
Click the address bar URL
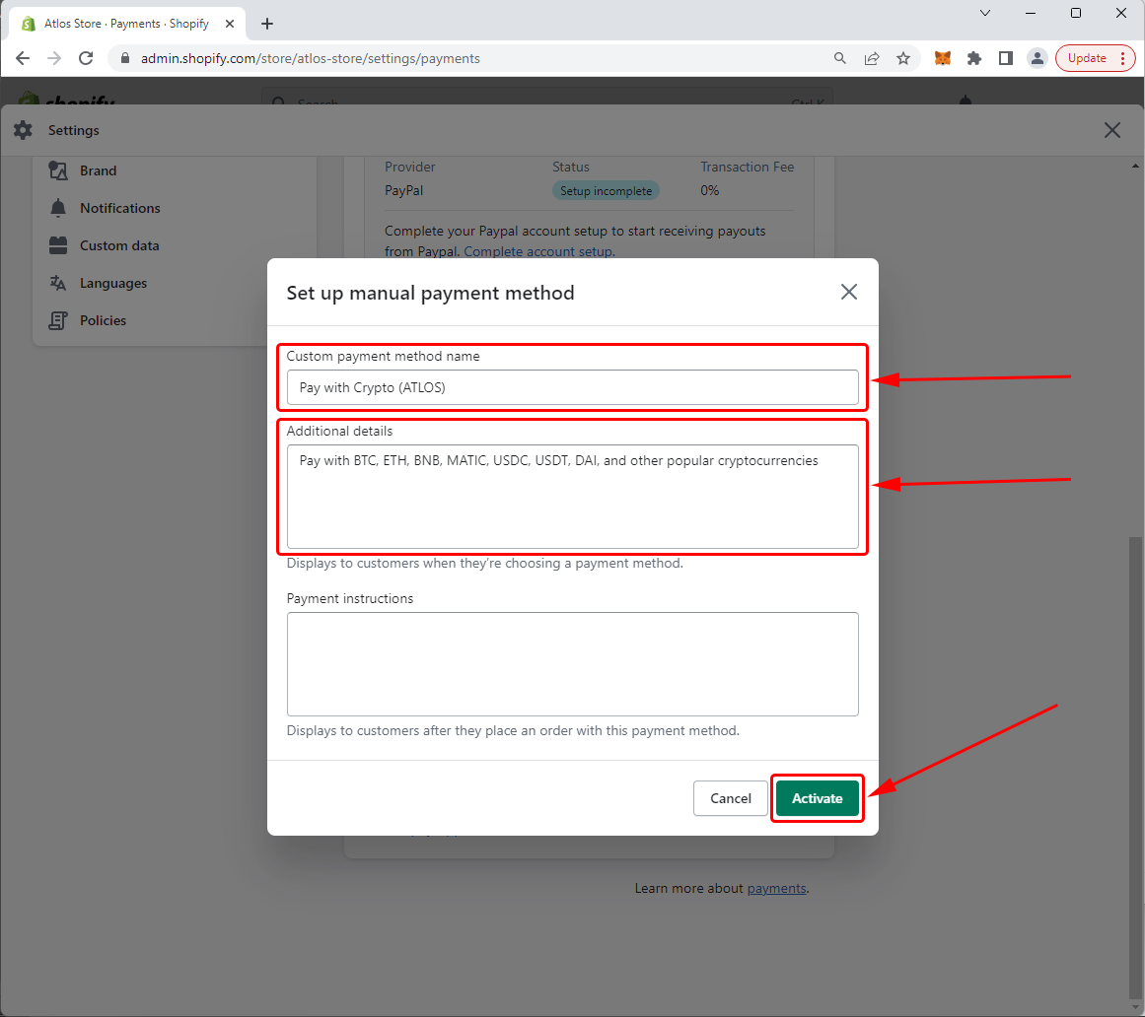(311, 58)
